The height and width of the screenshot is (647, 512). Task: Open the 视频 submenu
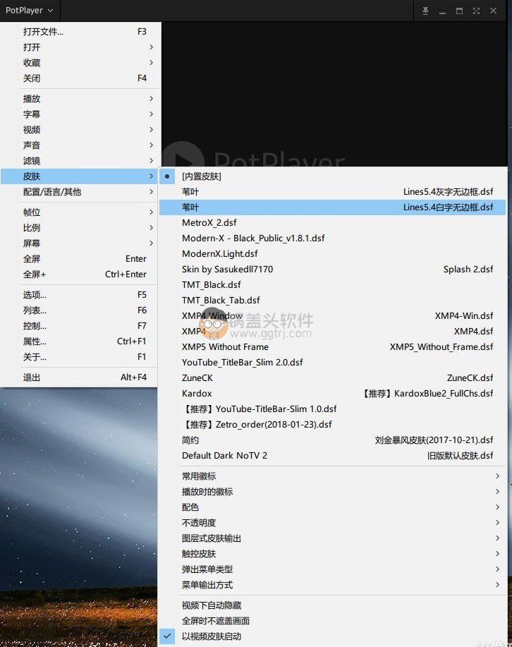(80, 130)
